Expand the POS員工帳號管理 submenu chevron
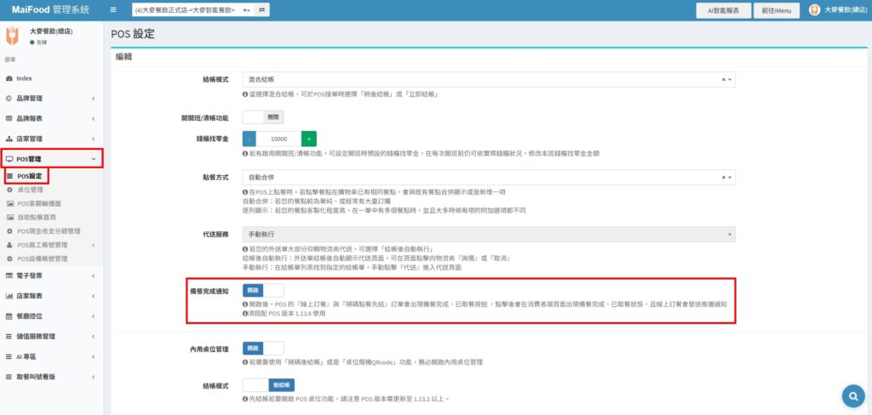This screenshot has width=872, height=415. (x=94, y=245)
